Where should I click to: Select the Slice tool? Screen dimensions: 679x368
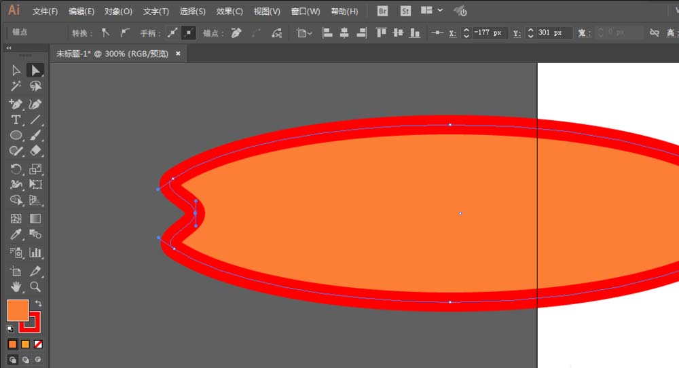click(35, 272)
